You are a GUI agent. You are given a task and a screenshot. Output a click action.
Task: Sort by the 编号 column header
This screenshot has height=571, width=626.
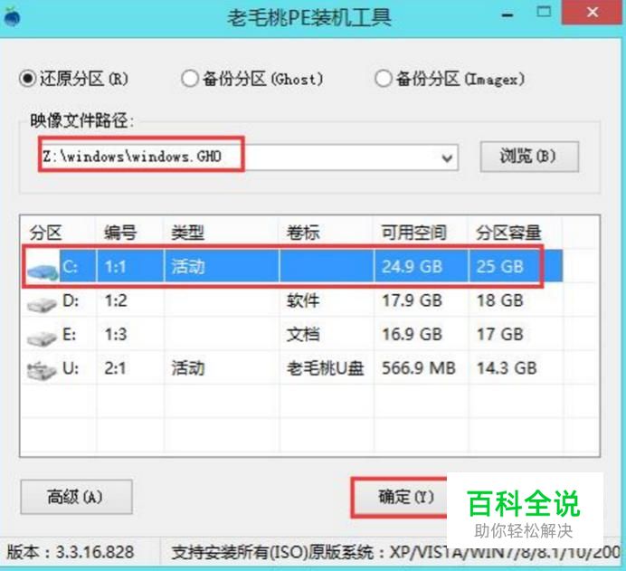click(x=120, y=233)
